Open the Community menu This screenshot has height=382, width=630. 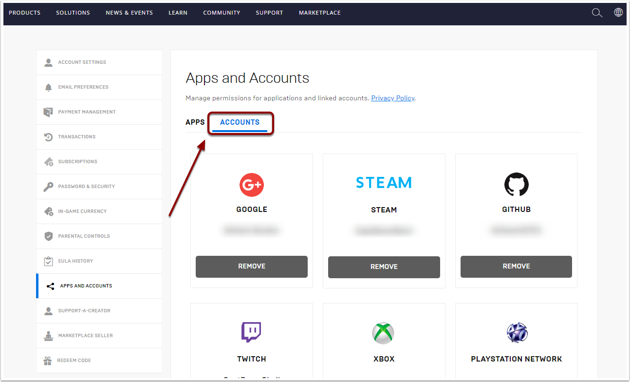(x=222, y=13)
